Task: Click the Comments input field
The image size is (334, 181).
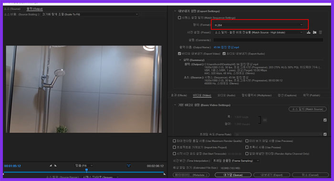Action: (268, 40)
